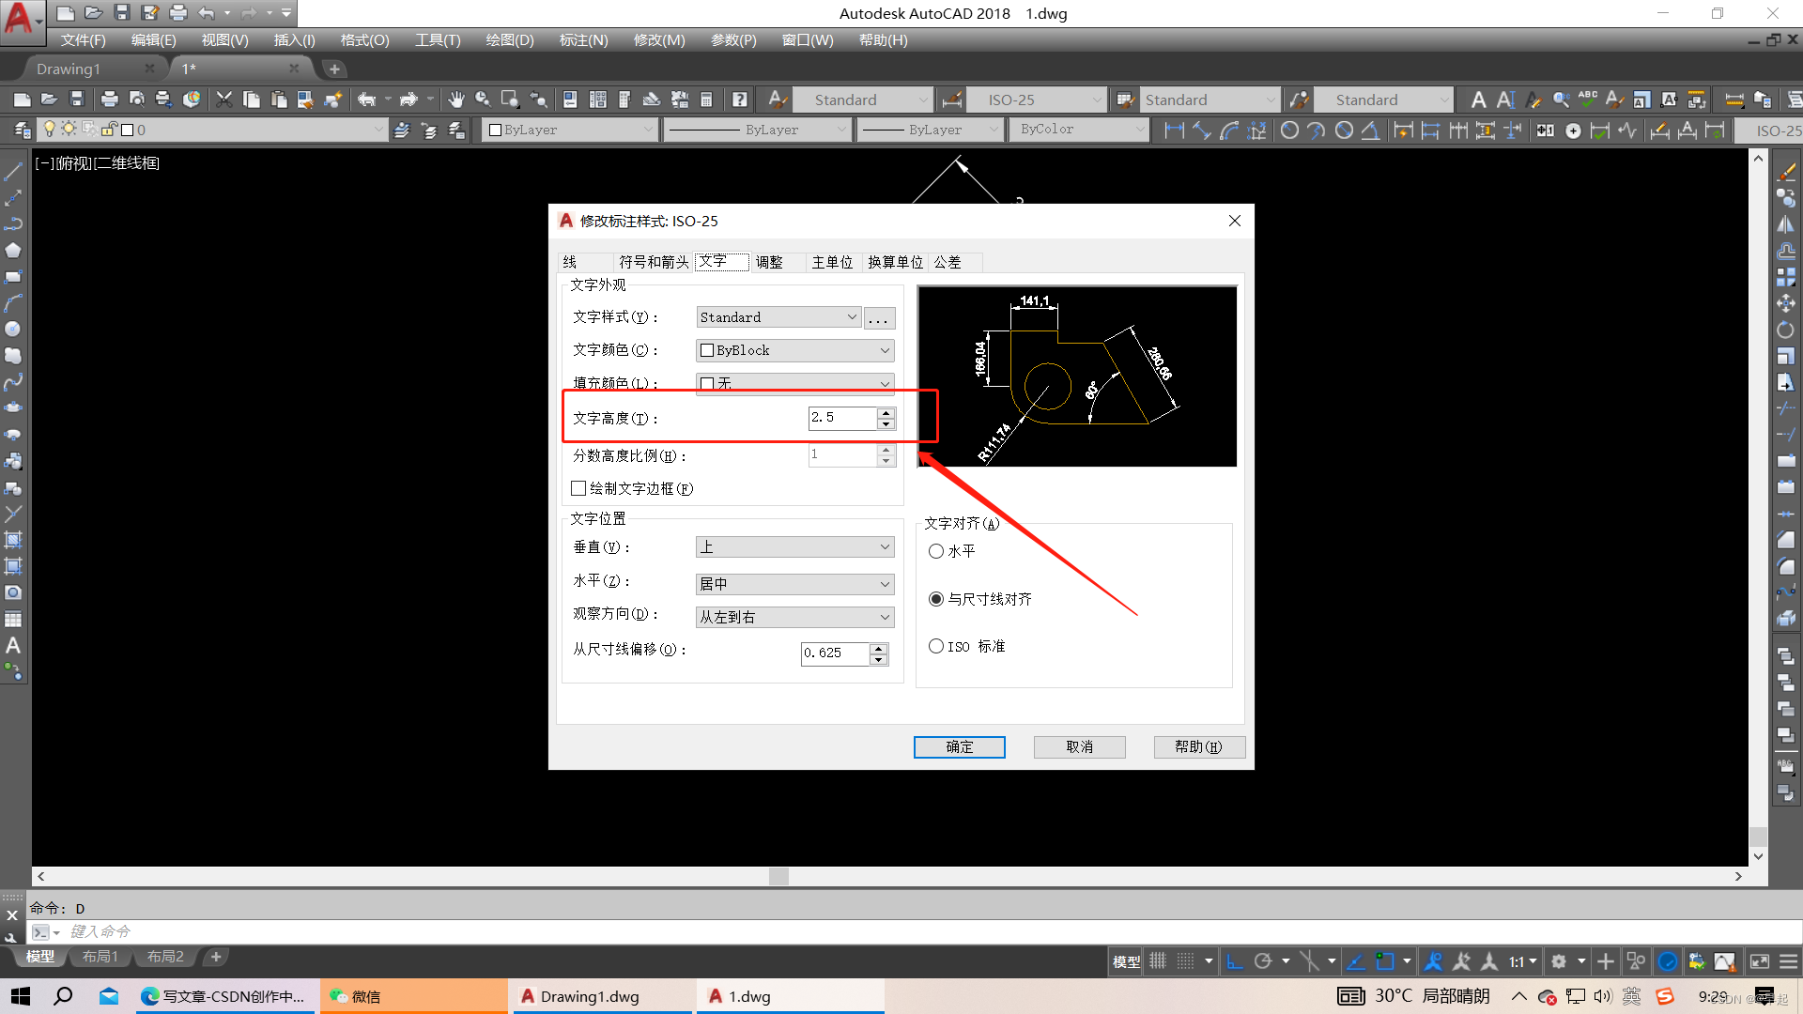The image size is (1803, 1014).
Task: Click the Print icon in toolbar
Action: pyautogui.click(x=109, y=100)
